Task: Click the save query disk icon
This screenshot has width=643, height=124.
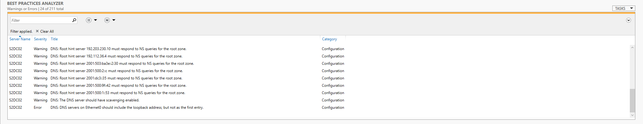Action: (x=107, y=20)
